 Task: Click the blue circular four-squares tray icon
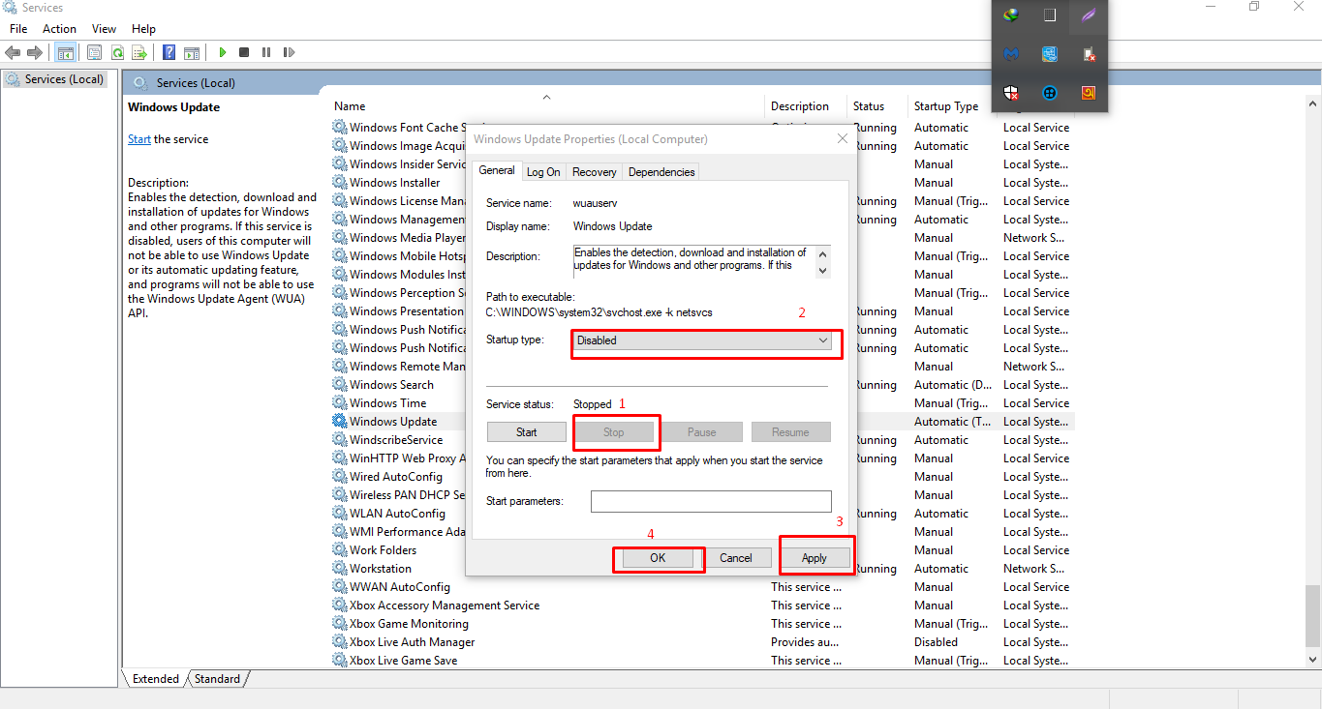click(1050, 93)
